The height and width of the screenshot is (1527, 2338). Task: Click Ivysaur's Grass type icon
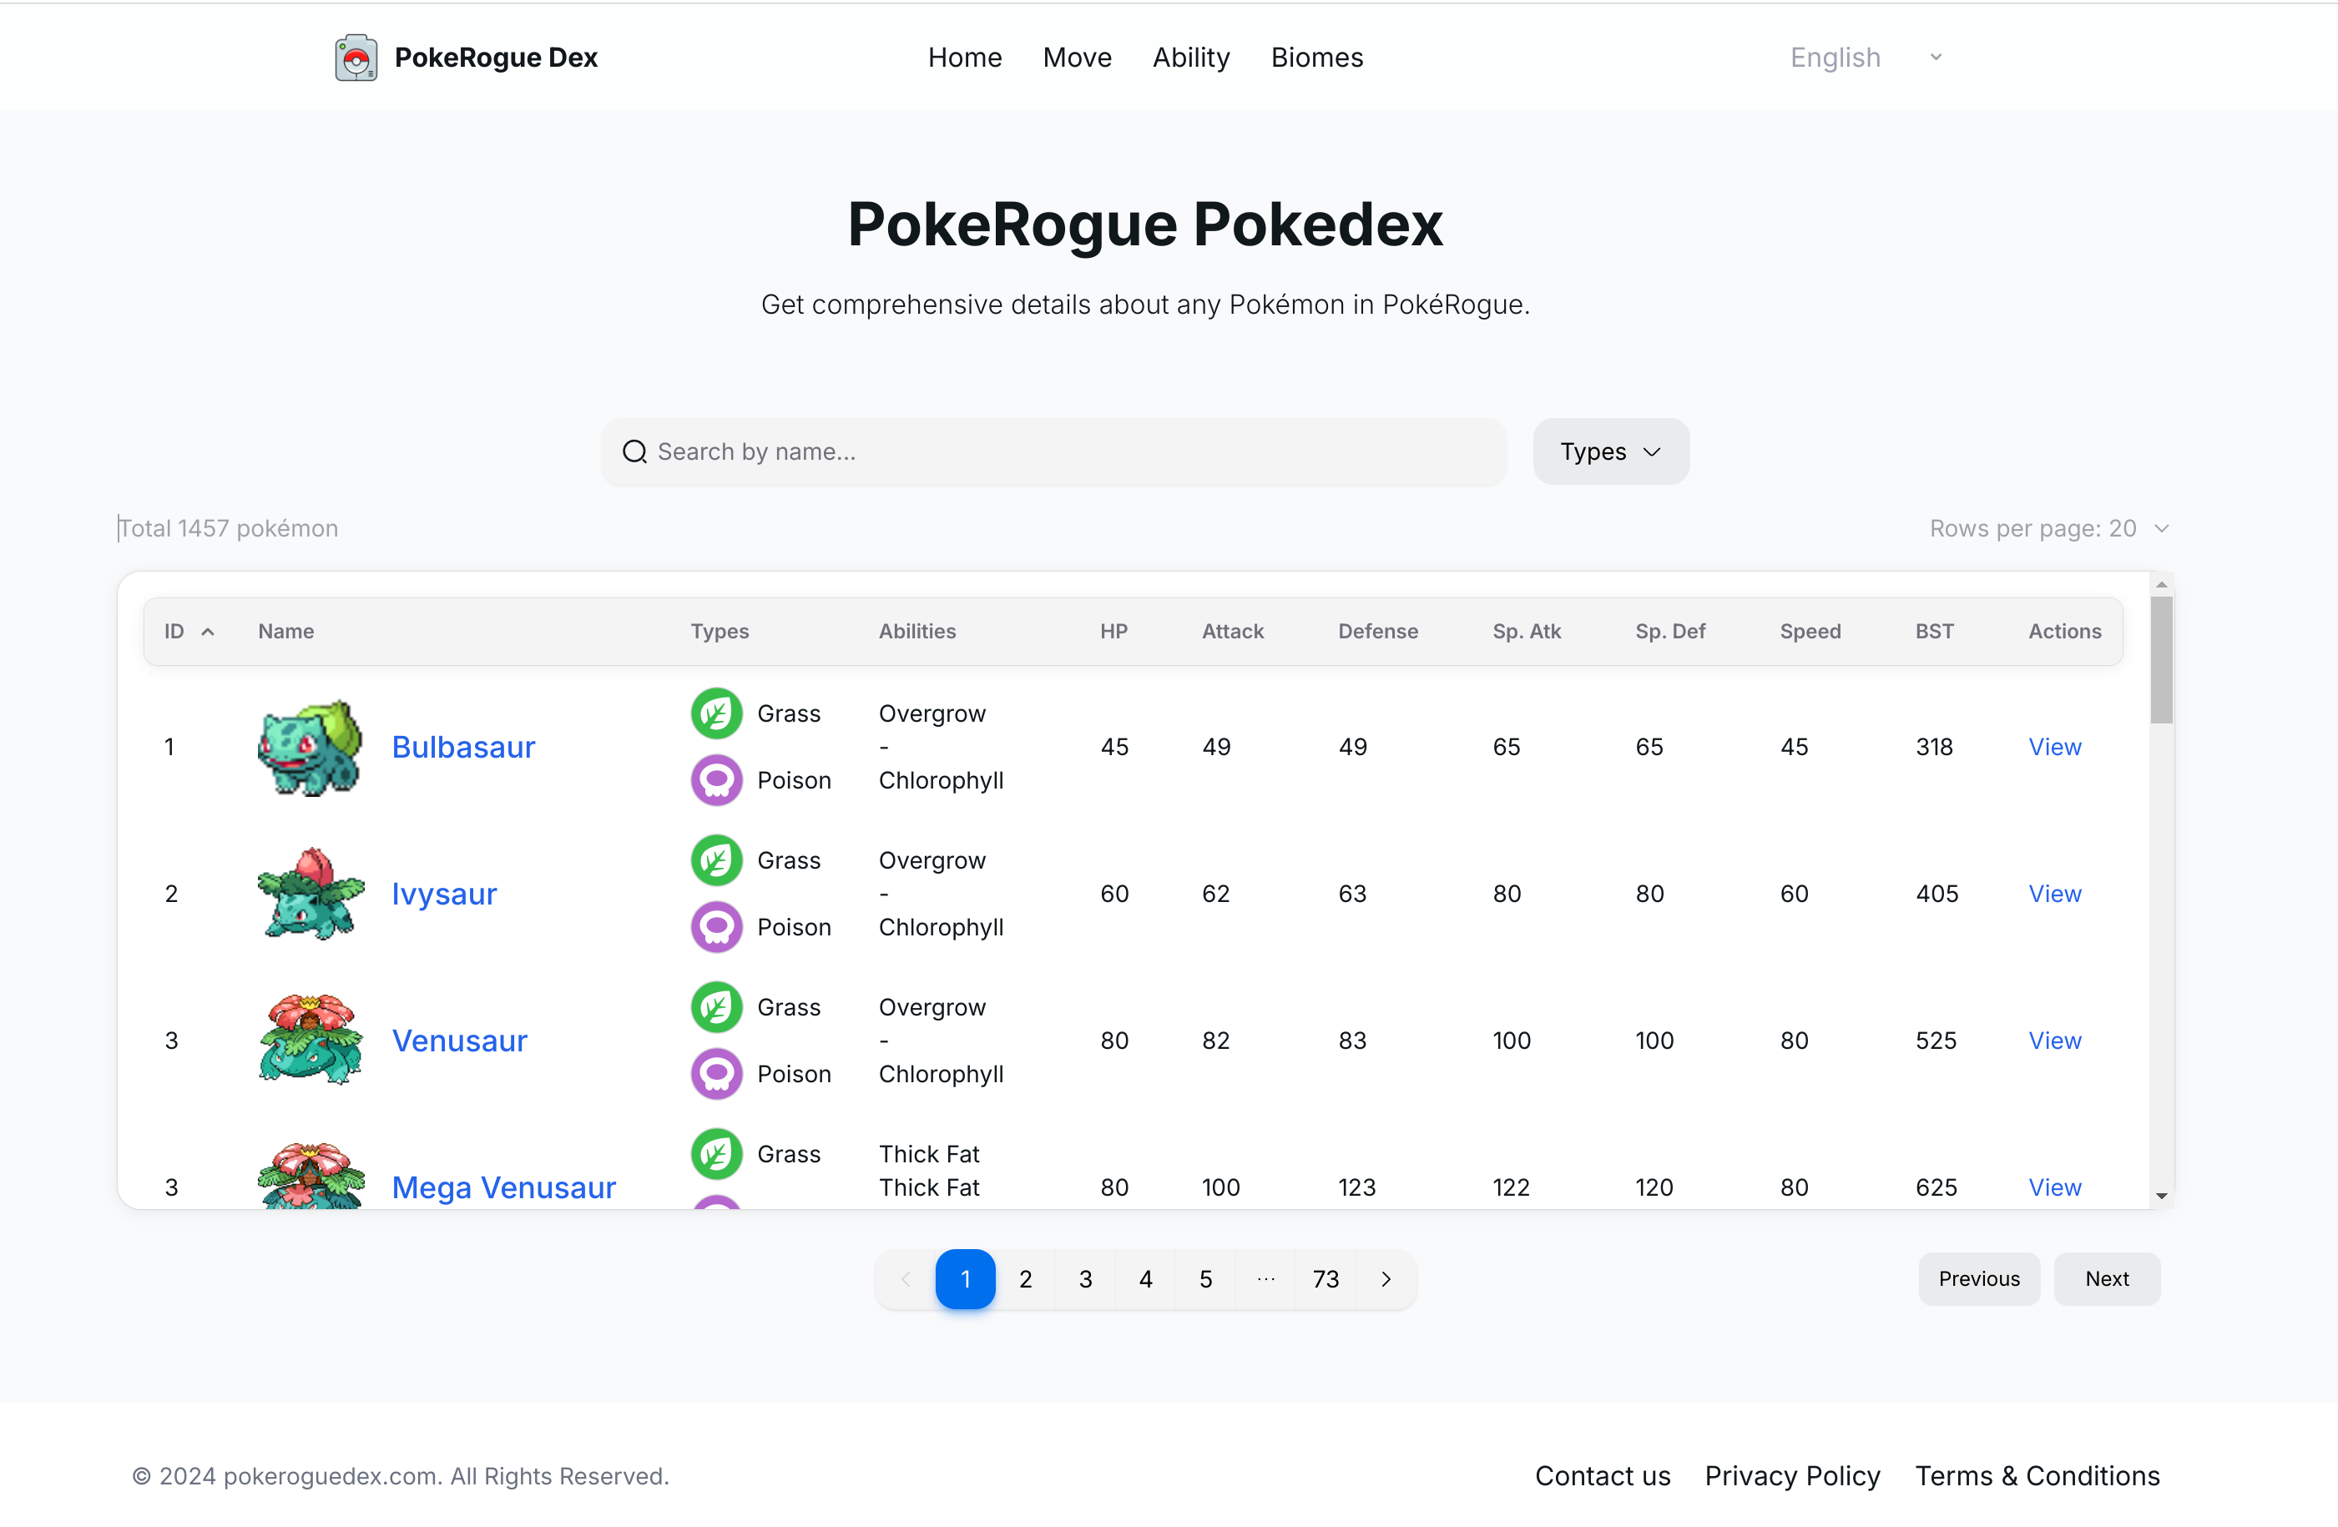click(x=716, y=860)
